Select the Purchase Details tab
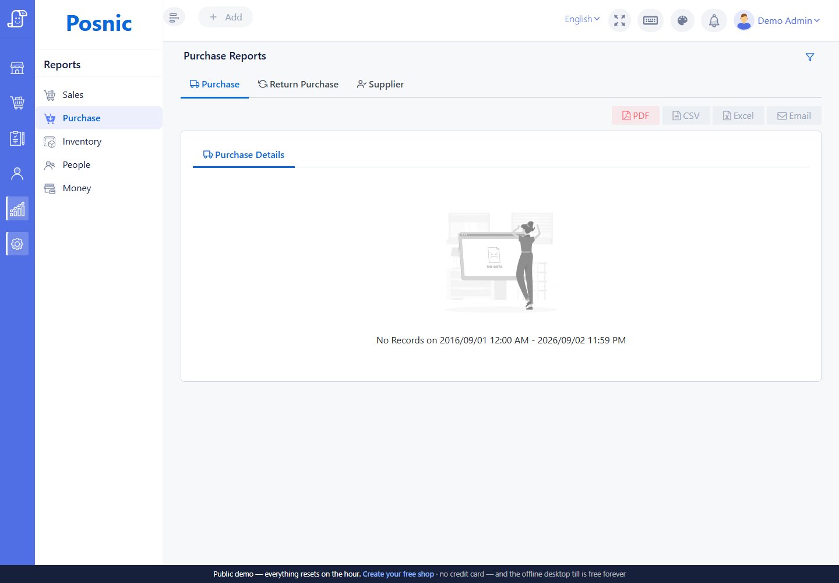 click(244, 155)
